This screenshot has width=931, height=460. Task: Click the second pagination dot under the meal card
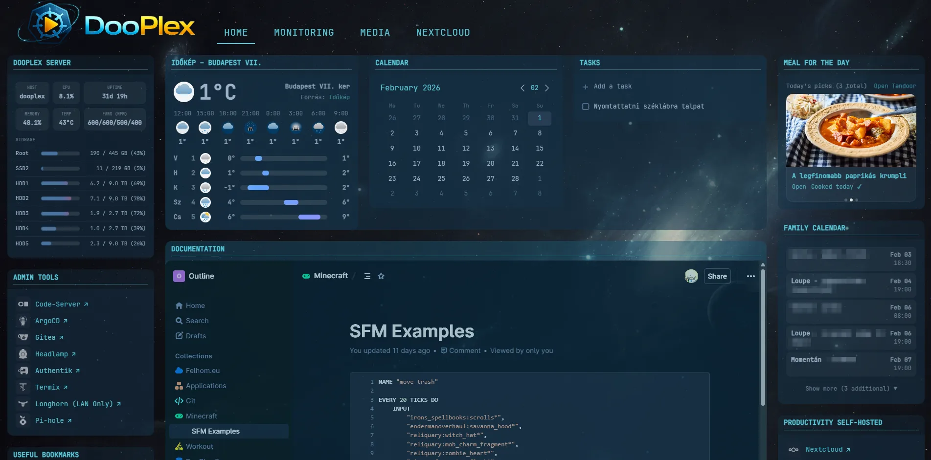[x=851, y=199]
